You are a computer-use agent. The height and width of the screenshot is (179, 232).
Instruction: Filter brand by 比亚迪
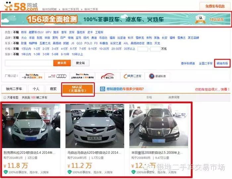122,38
